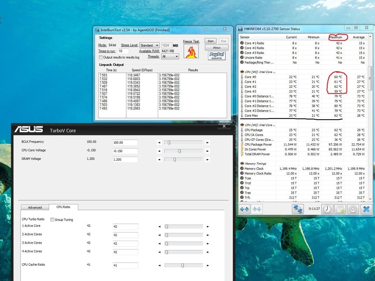
Task: Click the thermometer icon beside Core #0
Action: coord(242,77)
